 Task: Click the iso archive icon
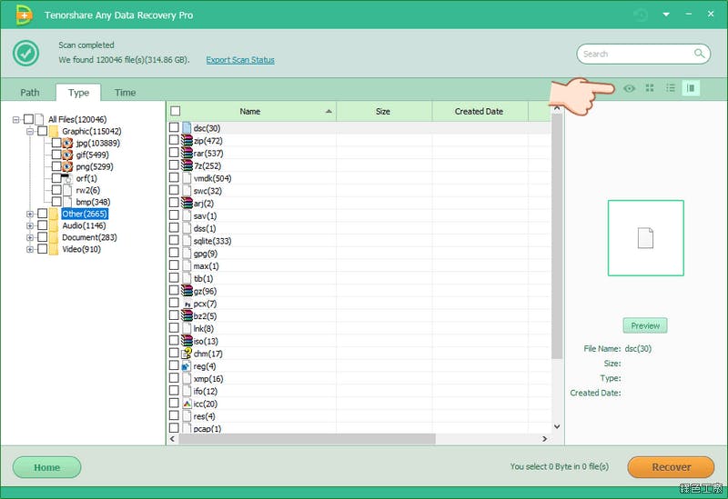(x=187, y=341)
